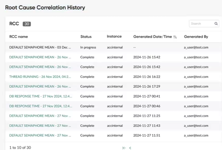The image size is (222, 150).
Task: Open DEFAULT SEMAPHORE MEAN report generated at 11:43
Action: click(x=40, y=126)
